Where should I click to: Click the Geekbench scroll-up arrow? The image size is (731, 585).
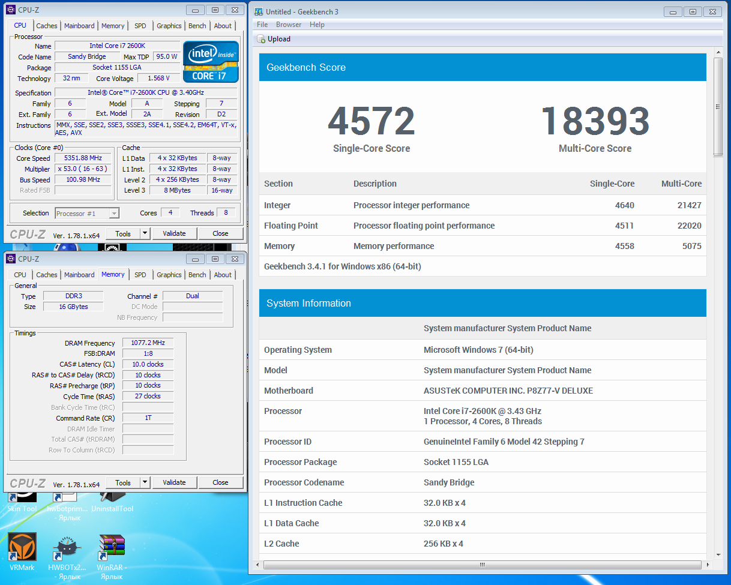tap(718, 53)
